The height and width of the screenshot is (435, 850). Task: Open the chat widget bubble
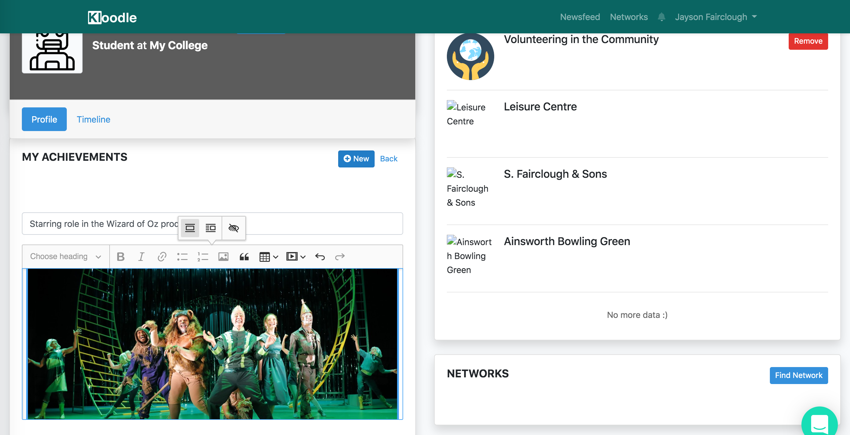pos(820,423)
